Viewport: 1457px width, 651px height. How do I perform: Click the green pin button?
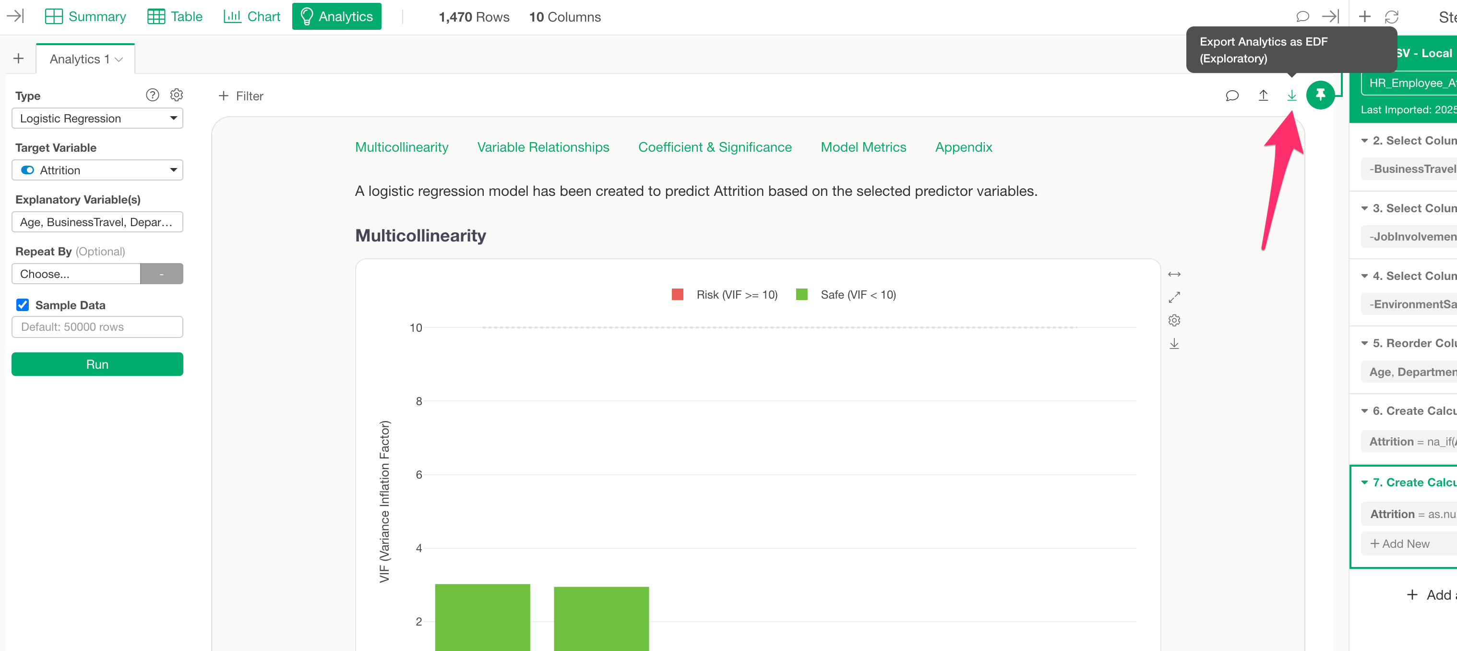click(x=1320, y=95)
